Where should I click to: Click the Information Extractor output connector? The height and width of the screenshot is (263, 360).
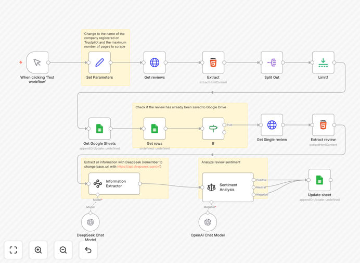140,184
